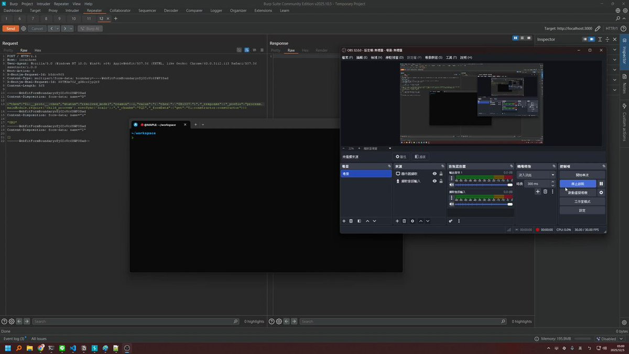
Task: Lock the audio input capture source
Action: pyautogui.click(x=441, y=181)
